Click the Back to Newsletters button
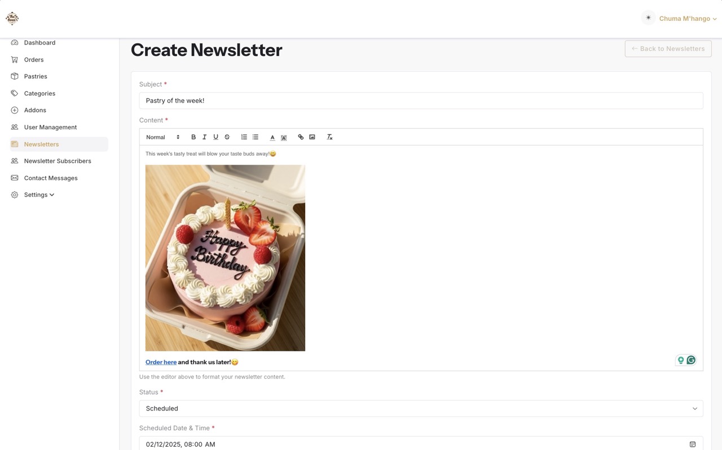 click(x=668, y=48)
